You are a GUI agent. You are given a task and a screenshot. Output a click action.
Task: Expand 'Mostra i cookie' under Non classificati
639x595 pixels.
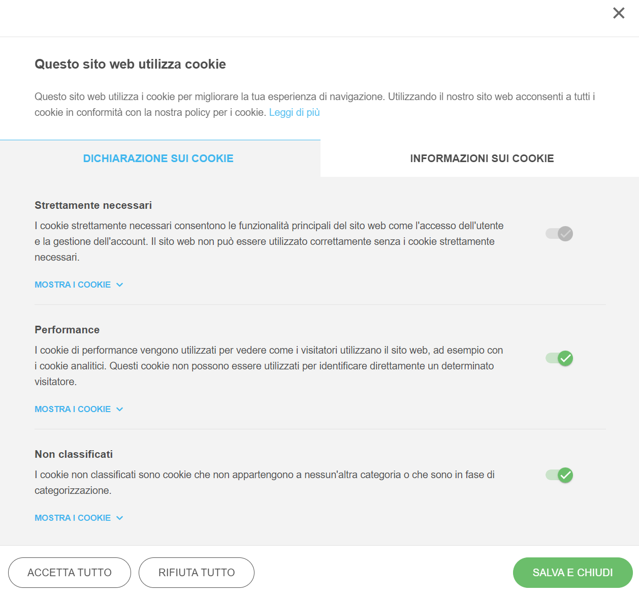[79, 518]
